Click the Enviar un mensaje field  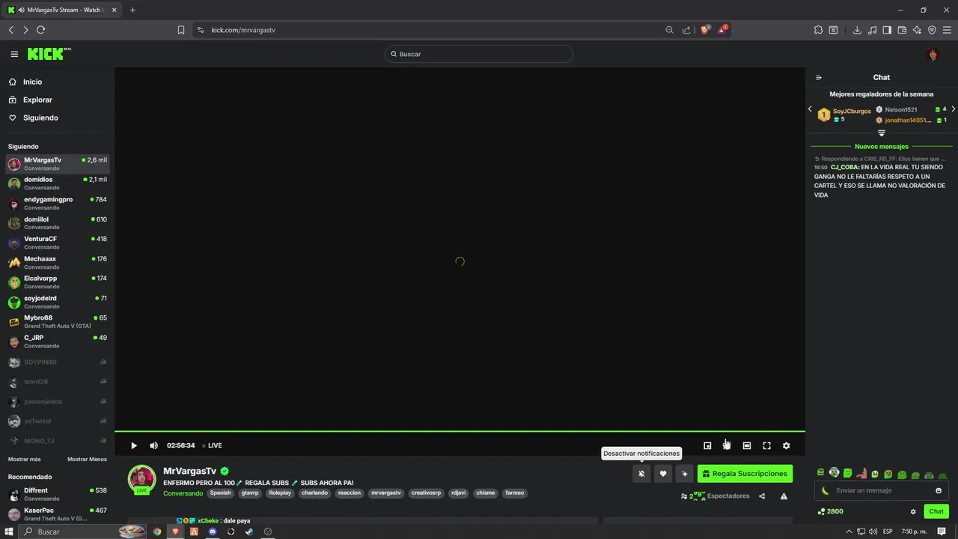point(880,490)
